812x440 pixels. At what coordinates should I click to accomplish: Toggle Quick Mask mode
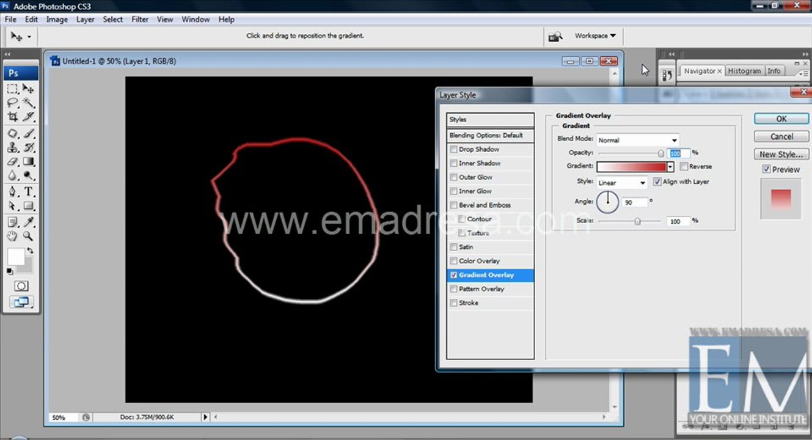(21, 286)
